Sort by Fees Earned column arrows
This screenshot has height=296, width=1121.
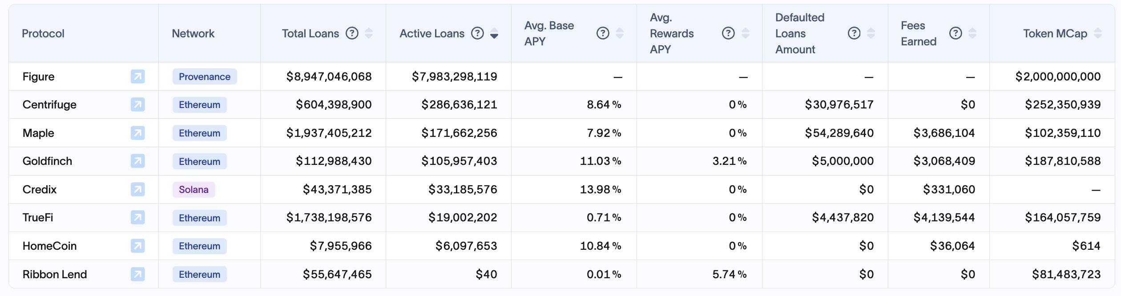point(972,33)
